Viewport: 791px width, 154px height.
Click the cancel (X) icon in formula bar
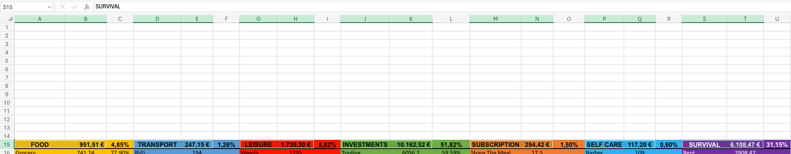click(x=62, y=7)
